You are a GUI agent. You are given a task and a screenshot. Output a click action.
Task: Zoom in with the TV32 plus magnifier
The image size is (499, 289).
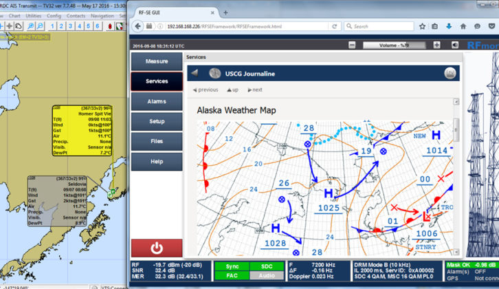pyautogui.click(x=30, y=26)
